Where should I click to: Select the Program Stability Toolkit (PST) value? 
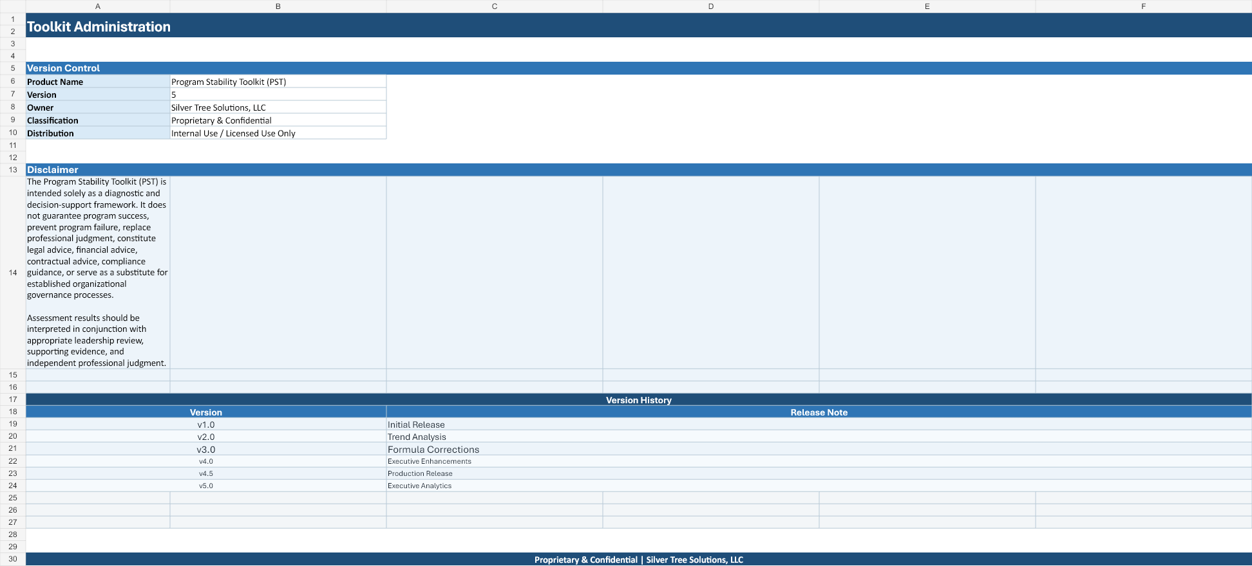point(278,82)
